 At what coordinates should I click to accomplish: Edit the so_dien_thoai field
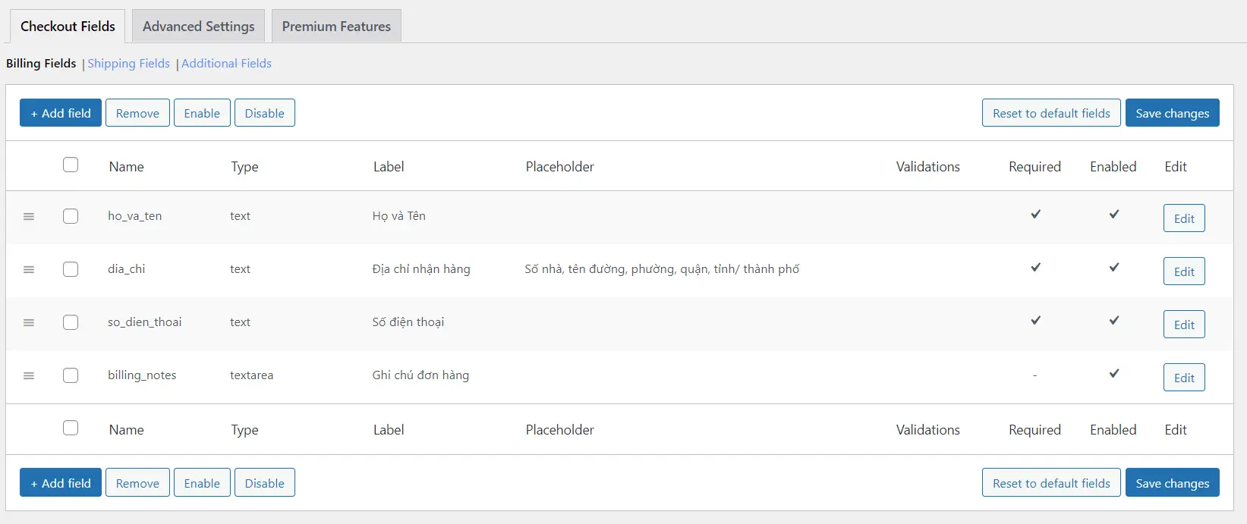point(1183,325)
